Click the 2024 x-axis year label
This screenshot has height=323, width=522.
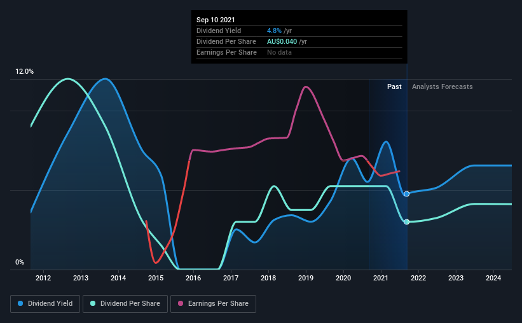click(x=493, y=278)
